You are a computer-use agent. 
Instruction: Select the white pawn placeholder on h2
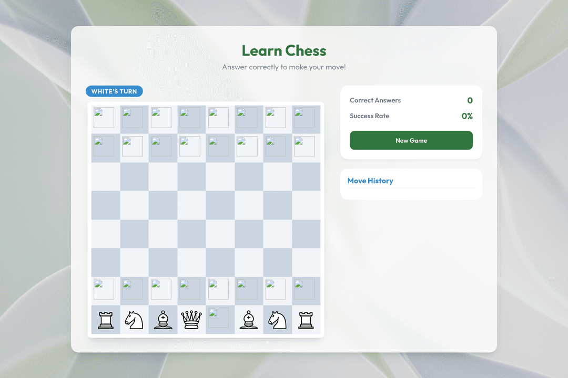tap(305, 289)
